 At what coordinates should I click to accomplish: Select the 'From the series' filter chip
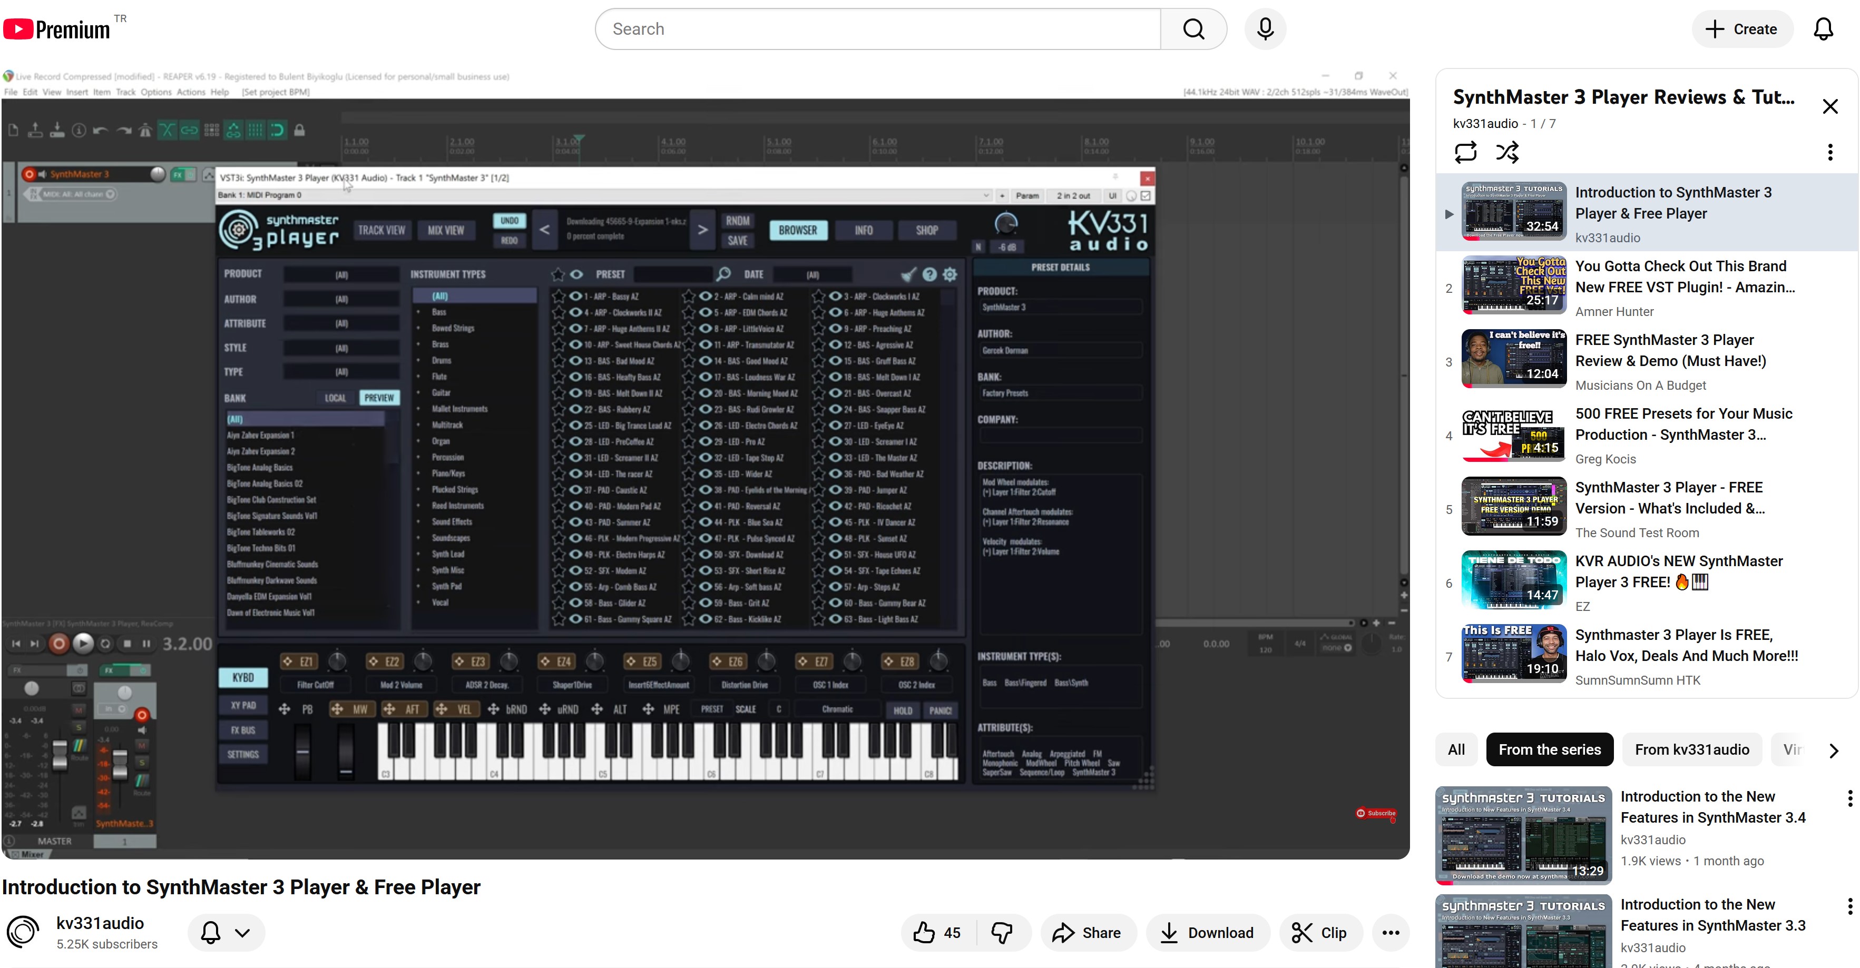pos(1550,749)
